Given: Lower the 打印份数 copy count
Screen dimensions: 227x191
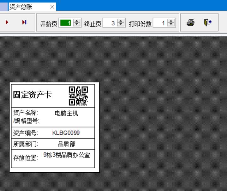Looking at the screenshot, I should (x=171, y=25).
